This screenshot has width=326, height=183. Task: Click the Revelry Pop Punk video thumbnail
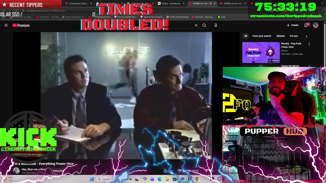click(x=261, y=52)
